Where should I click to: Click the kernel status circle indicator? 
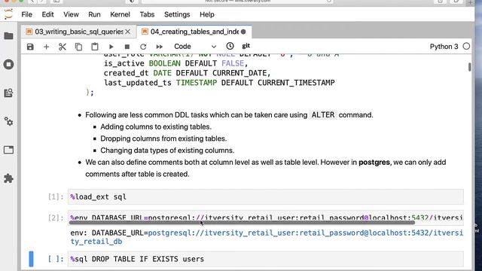coord(466,47)
